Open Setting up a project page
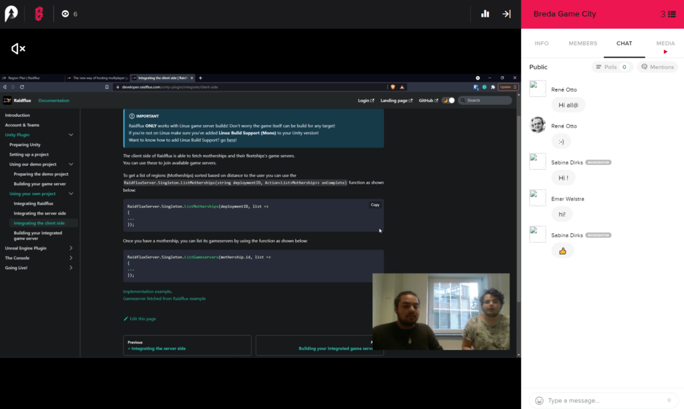 [x=29, y=154]
